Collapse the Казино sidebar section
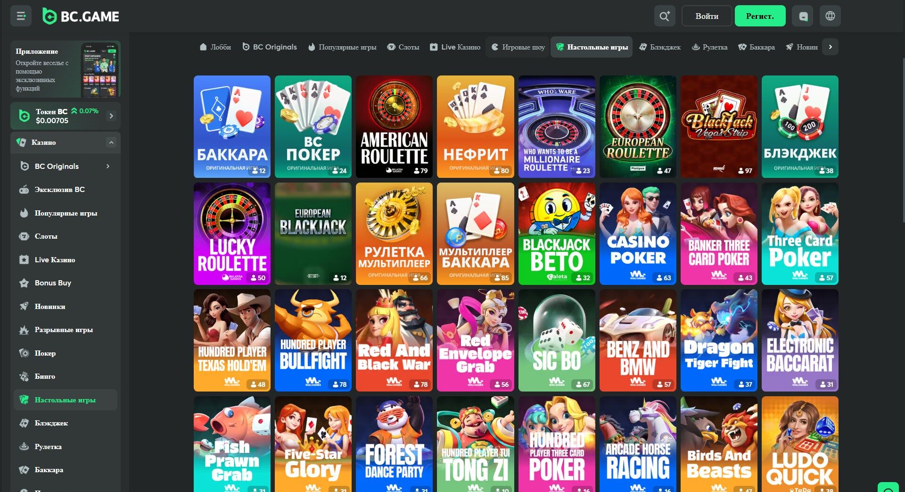The height and width of the screenshot is (492, 905). pyautogui.click(x=111, y=142)
